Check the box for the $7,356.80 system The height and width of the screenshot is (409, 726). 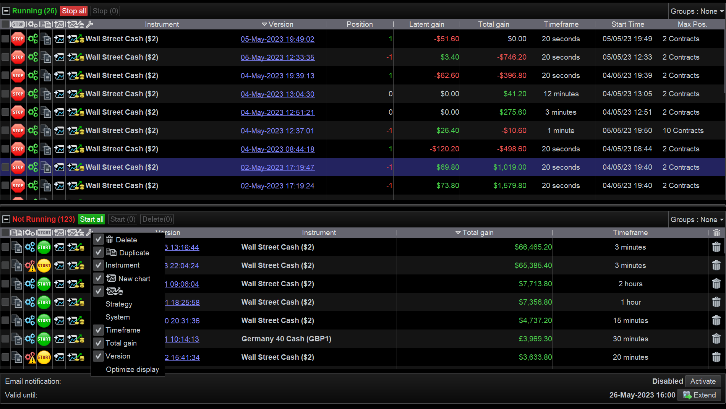[x=5, y=302]
